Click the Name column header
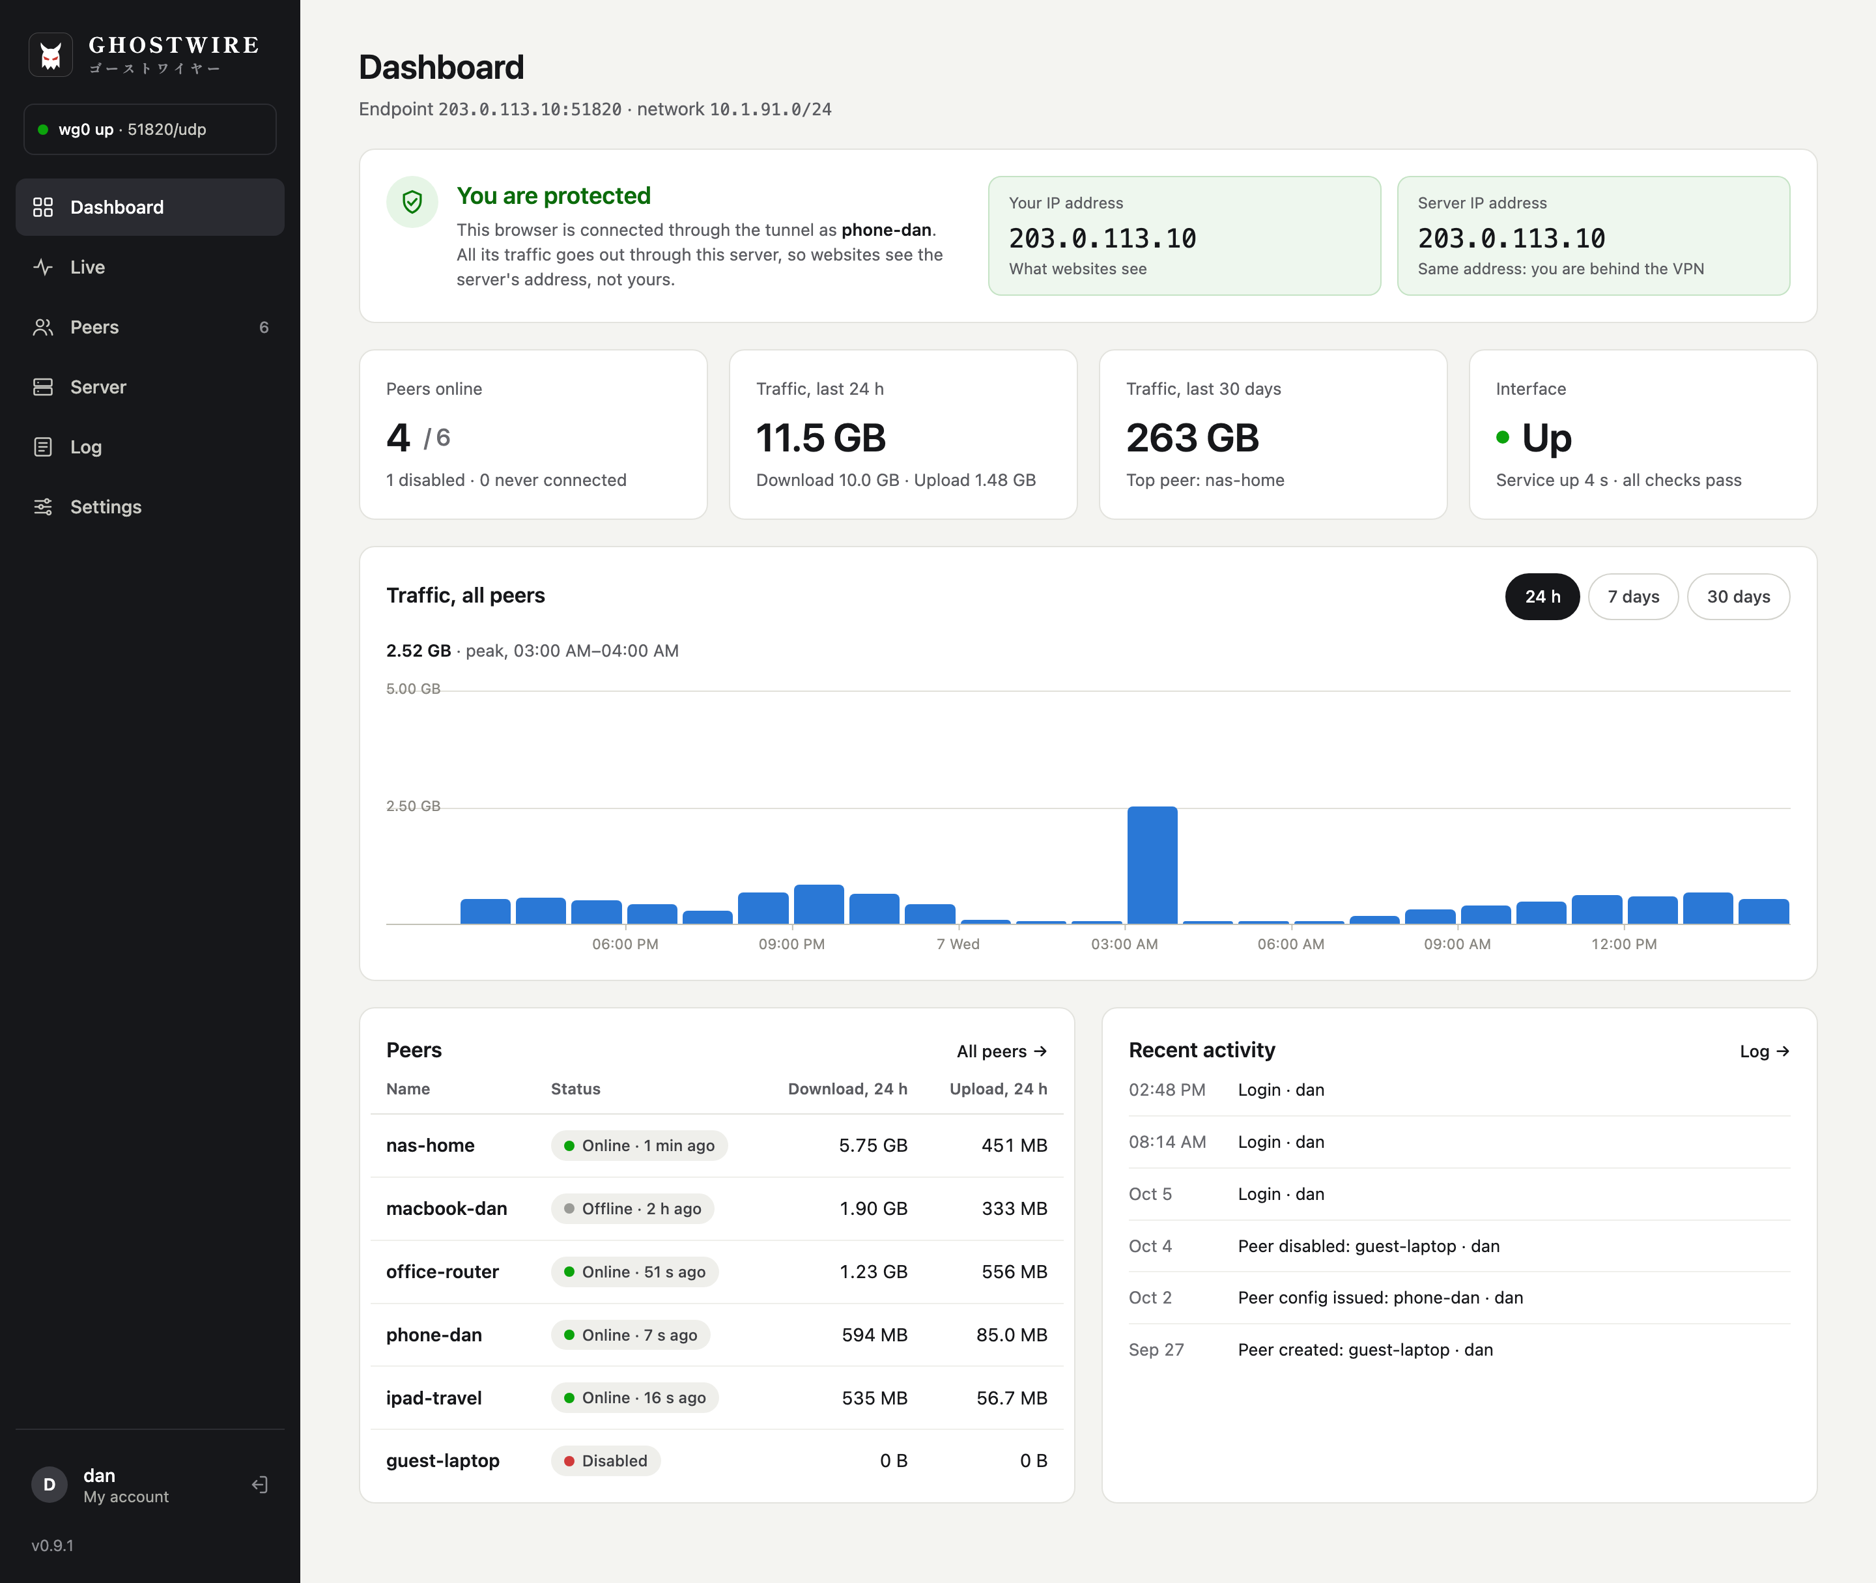This screenshot has height=1583, width=1876. point(408,1089)
